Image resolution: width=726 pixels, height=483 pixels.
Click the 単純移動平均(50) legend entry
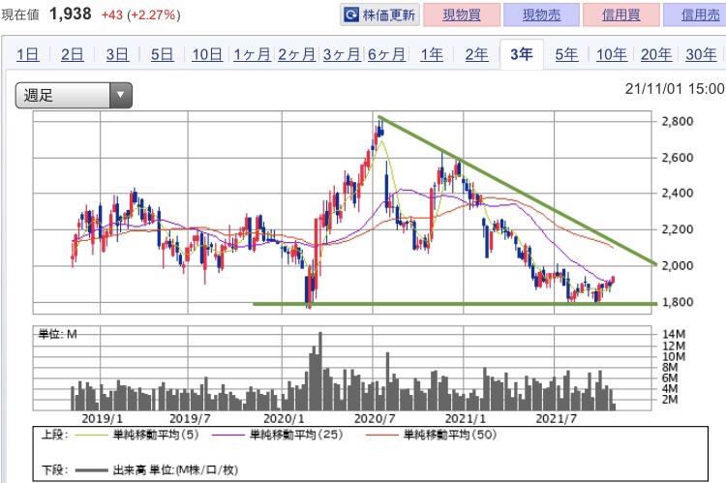[x=431, y=435]
